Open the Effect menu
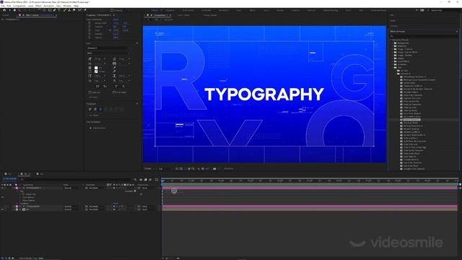Viewport: 462px width, 260px height. click(x=38, y=6)
